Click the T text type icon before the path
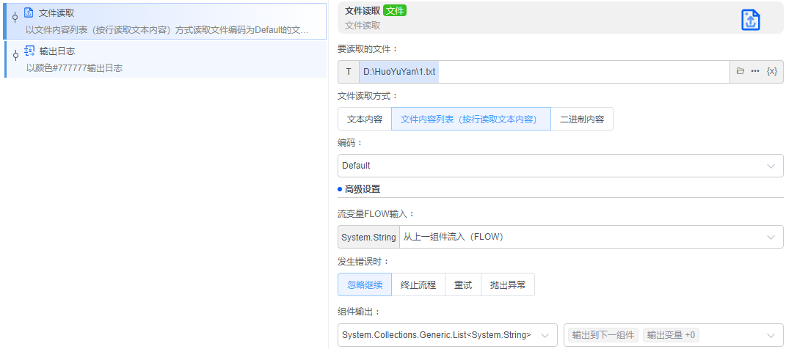Screen dimensions: 786x349 coord(349,72)
